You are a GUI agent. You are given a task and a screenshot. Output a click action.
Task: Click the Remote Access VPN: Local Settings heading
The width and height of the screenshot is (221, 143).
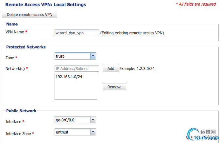[x=46, y=5]
